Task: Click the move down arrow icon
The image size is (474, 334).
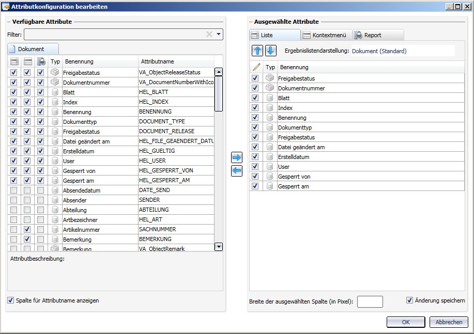Action: click(x=271, y=51)
